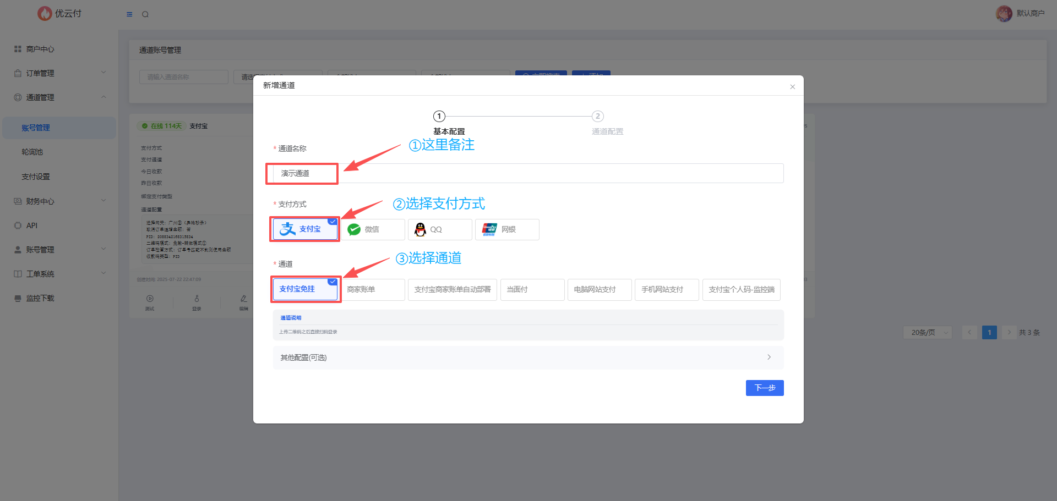Expand 财务中心 sidebar menu
The image size is (1057, 501).
click(59, 201)
